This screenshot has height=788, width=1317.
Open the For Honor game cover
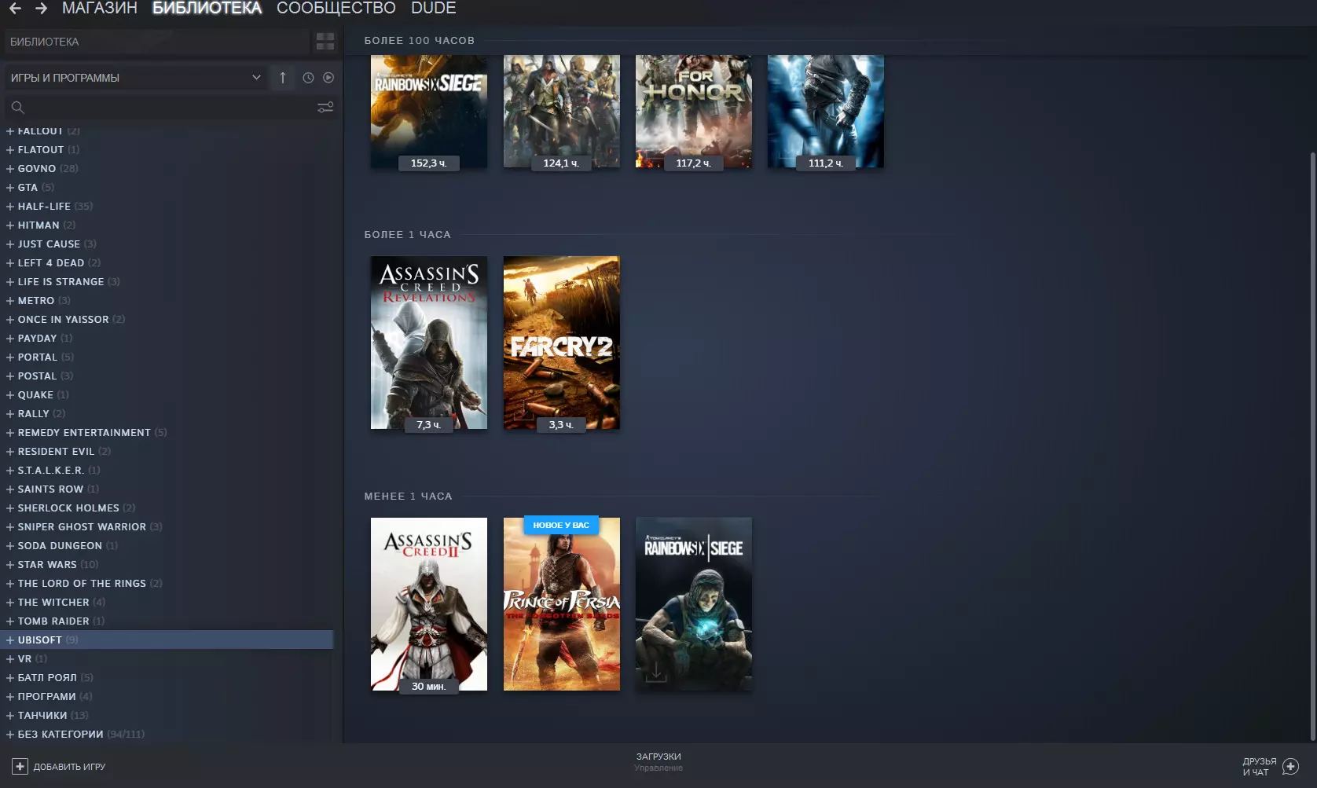[x=694, y=111]
